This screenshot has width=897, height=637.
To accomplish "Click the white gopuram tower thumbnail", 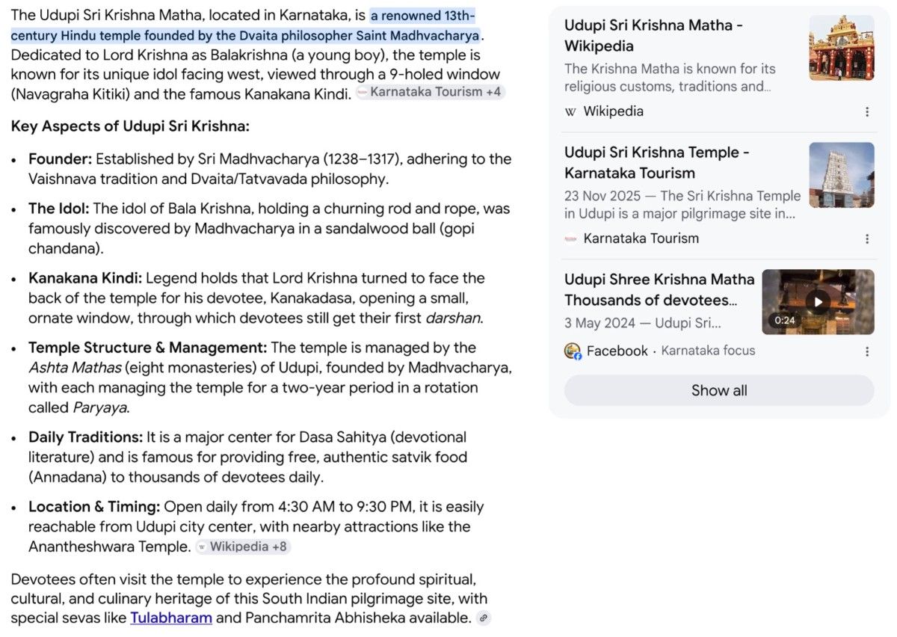I will point(842,175).
